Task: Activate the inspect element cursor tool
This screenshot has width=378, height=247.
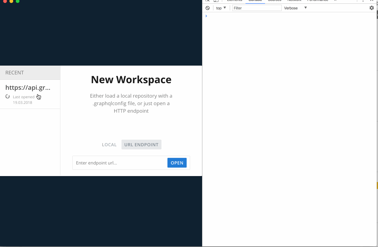Action: click(207, 1)
